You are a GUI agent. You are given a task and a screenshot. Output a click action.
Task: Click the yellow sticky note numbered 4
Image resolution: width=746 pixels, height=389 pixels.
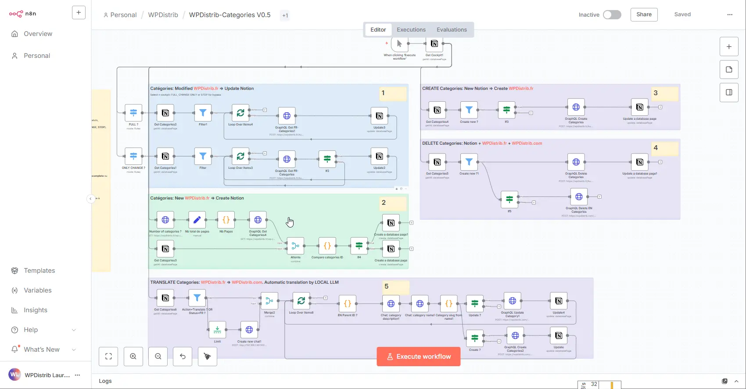click(x=665, y=149)
